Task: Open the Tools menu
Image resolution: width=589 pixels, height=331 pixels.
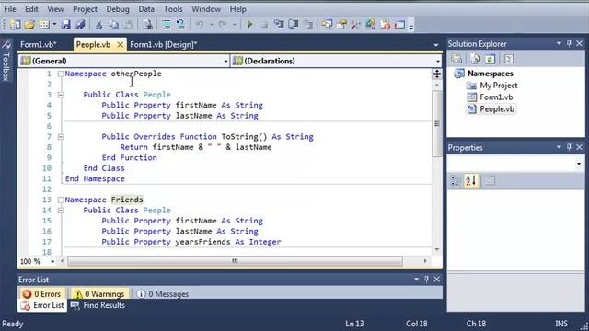Action: click(x=173, y=9)
